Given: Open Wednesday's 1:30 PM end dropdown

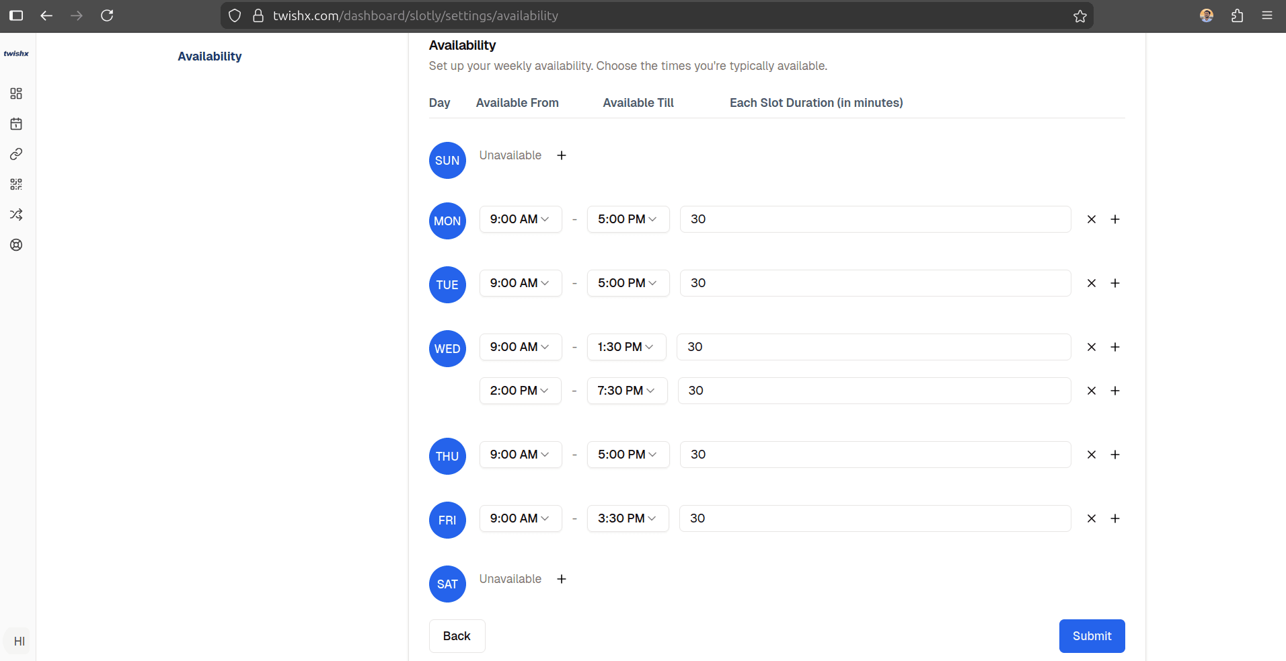Looking at the screenshot, I should tap(627, 347).
